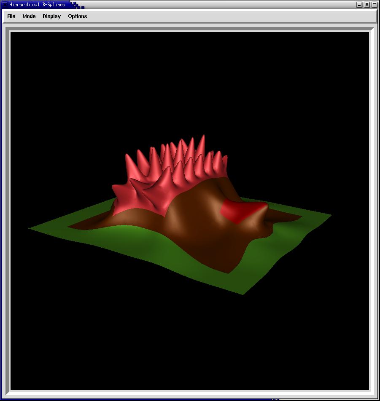Maximize window using the middle title bar button
The width and height of the screenshot is (380, 401).
coord(367,5)
